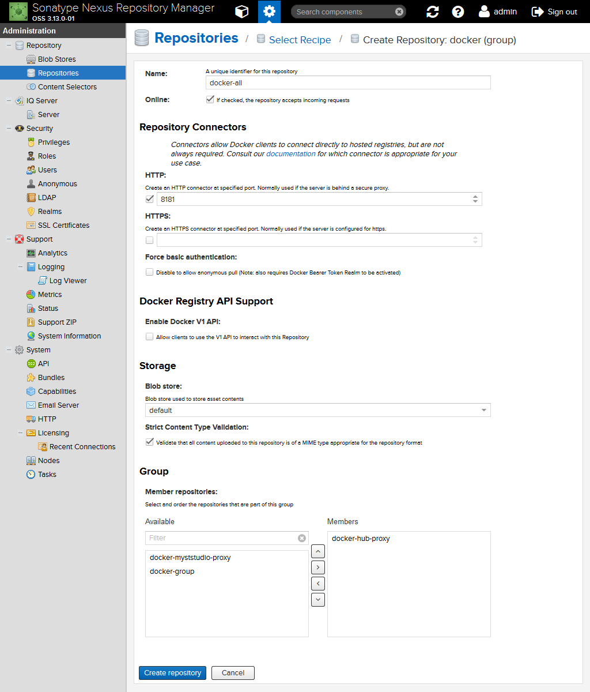
Task: Toggle Strict Content Type Validation checkbox
Action: coord(150,442)
